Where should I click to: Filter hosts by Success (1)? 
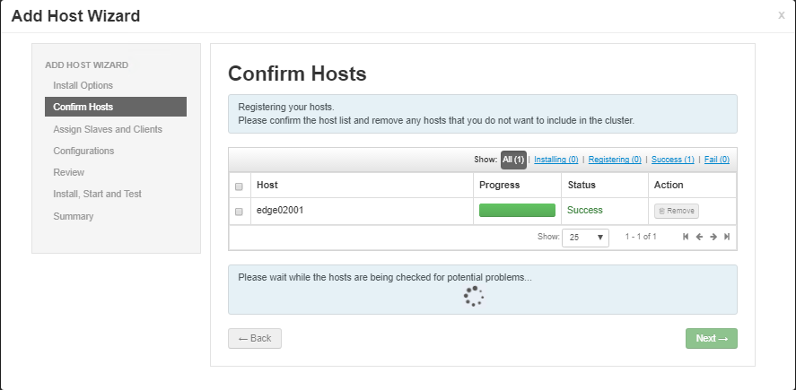click(672, 160)
